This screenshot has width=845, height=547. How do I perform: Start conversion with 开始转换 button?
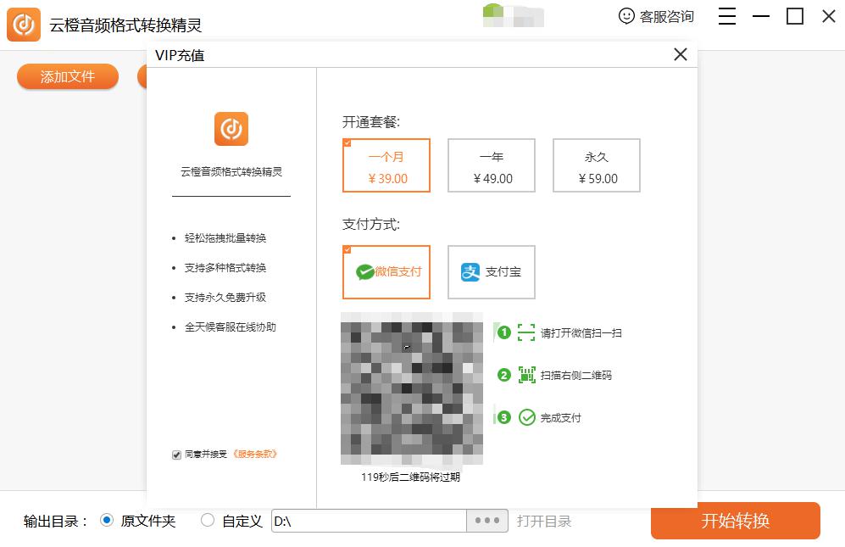[x=736, y=521]
